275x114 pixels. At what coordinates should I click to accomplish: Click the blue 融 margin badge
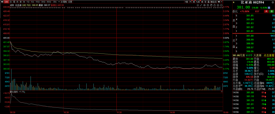(x=269, y=8)
